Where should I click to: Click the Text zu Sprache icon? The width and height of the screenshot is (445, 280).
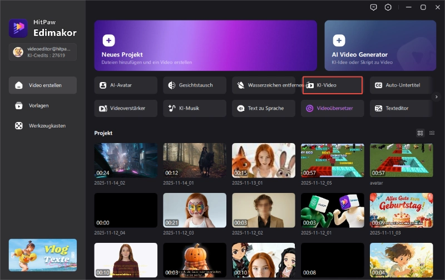tap(241, 108)
